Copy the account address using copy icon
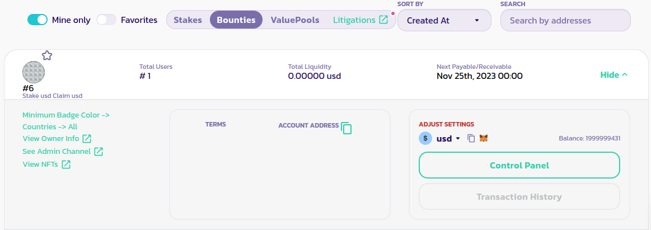651x230 pixels. [x=346, y=128]
